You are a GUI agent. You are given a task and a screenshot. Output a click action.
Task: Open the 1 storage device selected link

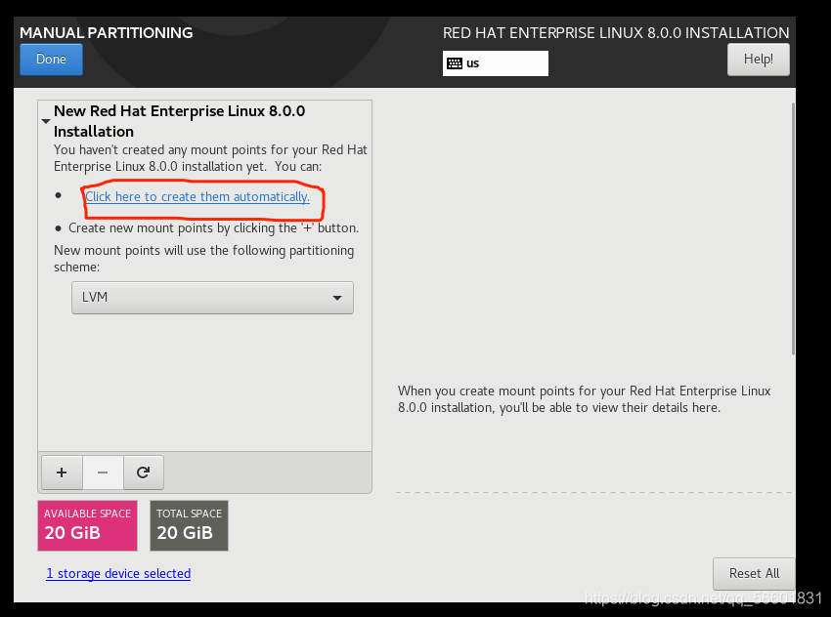(x=118, y=574)
